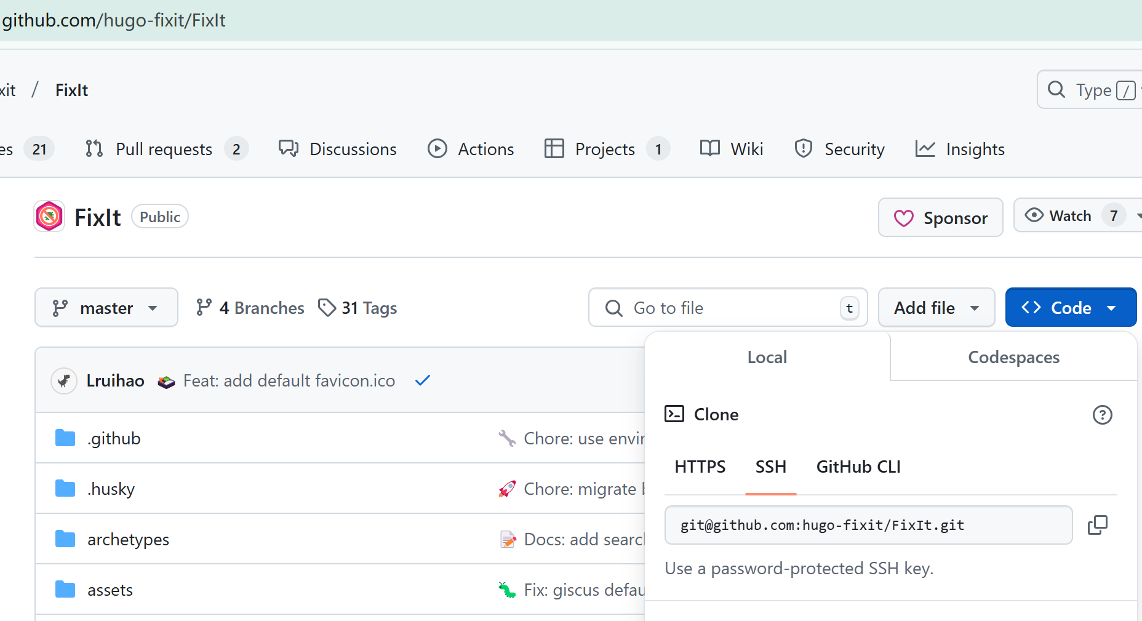Click the terminal icon next to Clone
The width and height of the screenshot is (1142, 621).
674,414
